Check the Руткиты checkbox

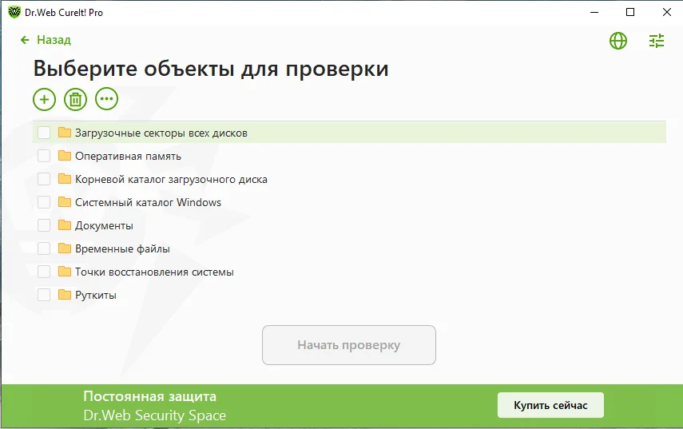(x=44, y=295)
